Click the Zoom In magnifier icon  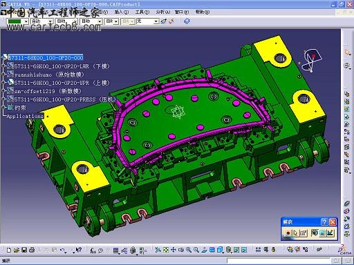coord(189,250)
